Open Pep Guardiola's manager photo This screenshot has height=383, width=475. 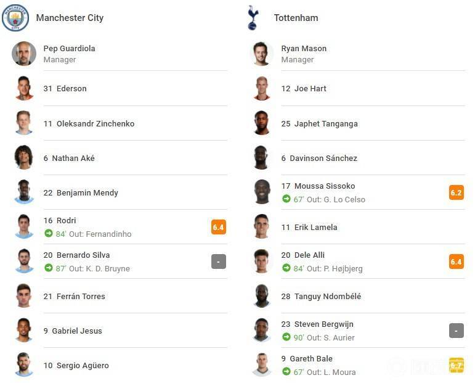pyautogui.click(x=24, y=54)
